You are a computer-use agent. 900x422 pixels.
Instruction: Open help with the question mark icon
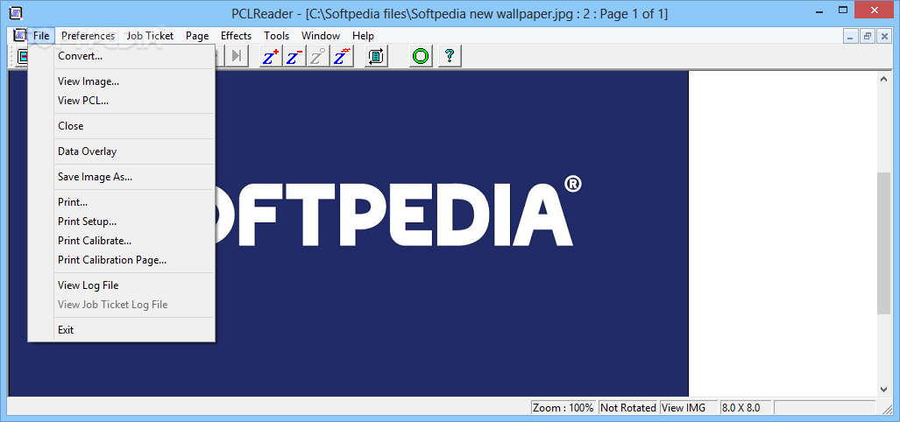[450, 56]
